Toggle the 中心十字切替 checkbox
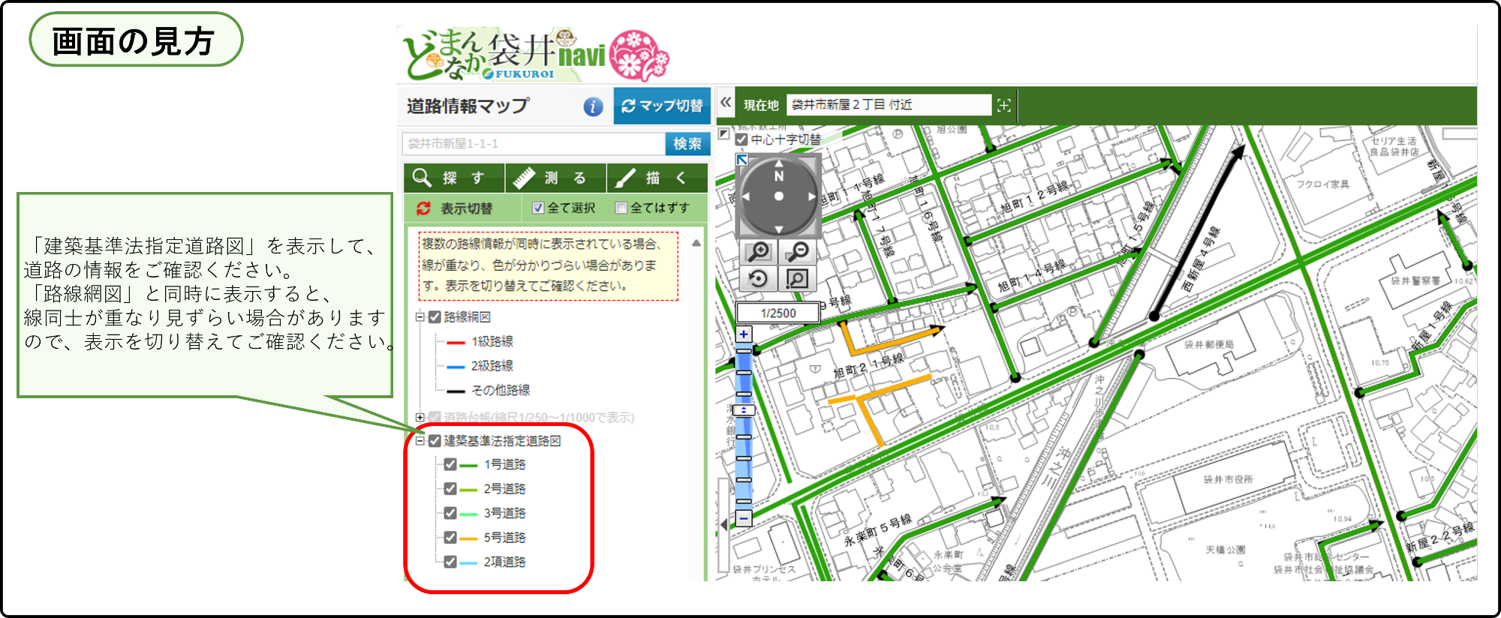1501x618 pixels. (741, 139)
